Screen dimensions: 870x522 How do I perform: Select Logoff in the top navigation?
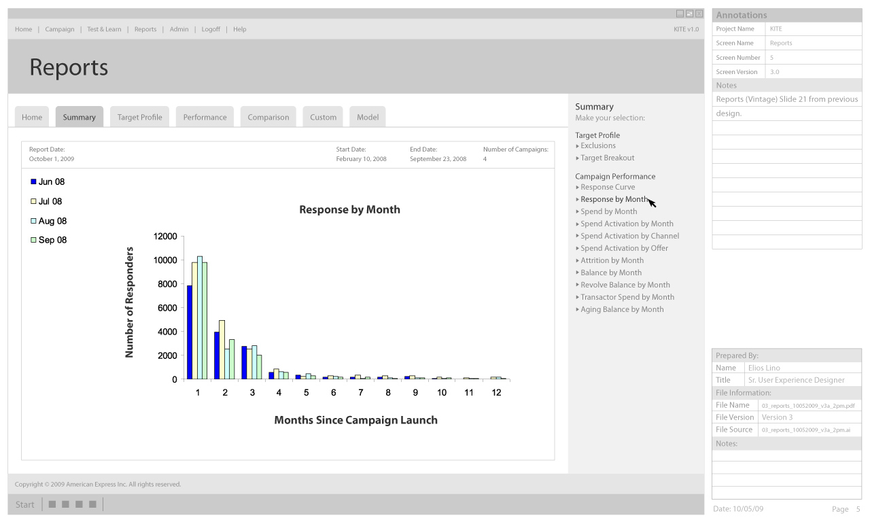(211, 29)
